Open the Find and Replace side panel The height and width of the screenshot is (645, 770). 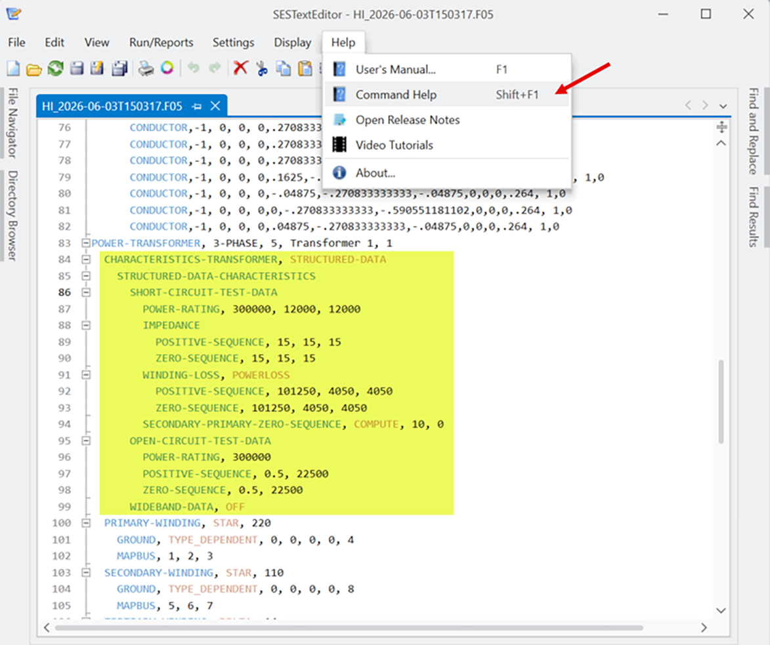click(754, 131)
